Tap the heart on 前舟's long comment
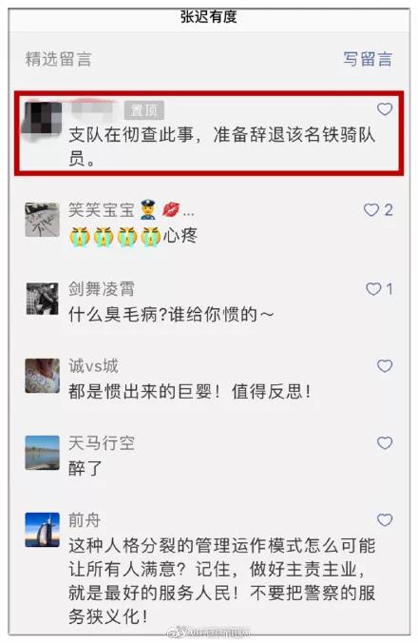This screenshot has width=418, height=643. pos(385,520)
